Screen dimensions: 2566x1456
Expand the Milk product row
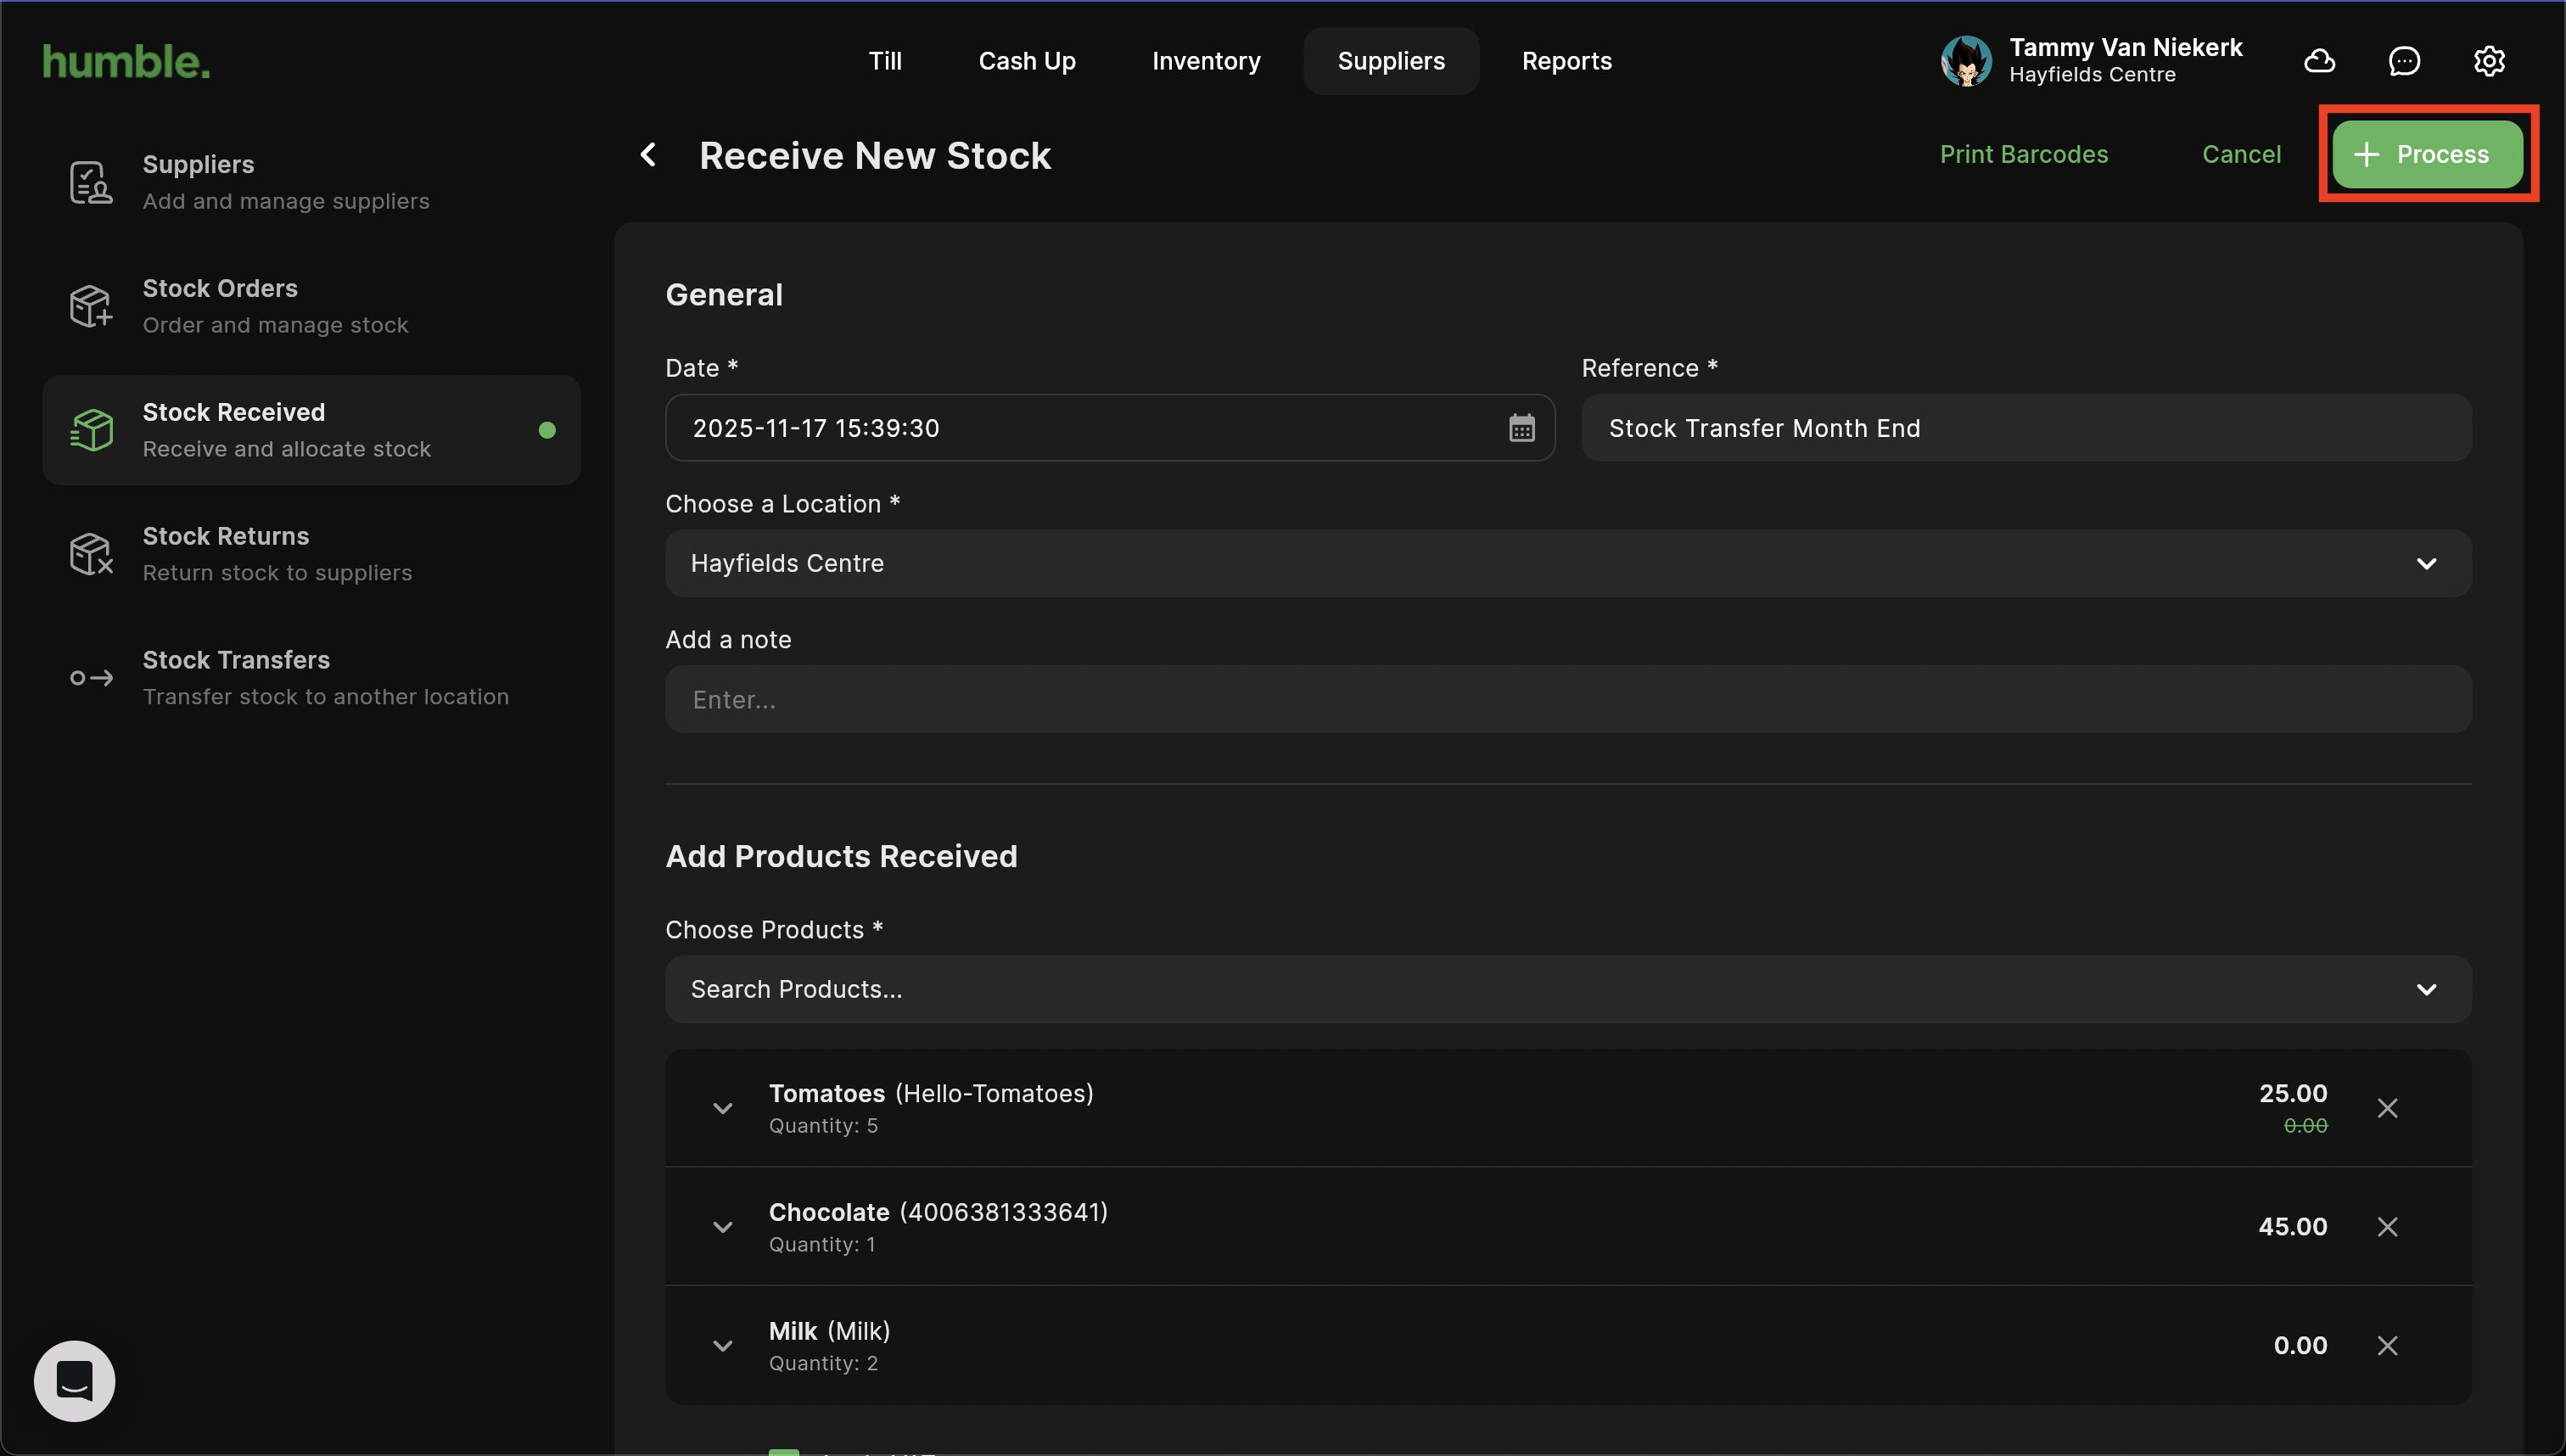click(722, 1346)
